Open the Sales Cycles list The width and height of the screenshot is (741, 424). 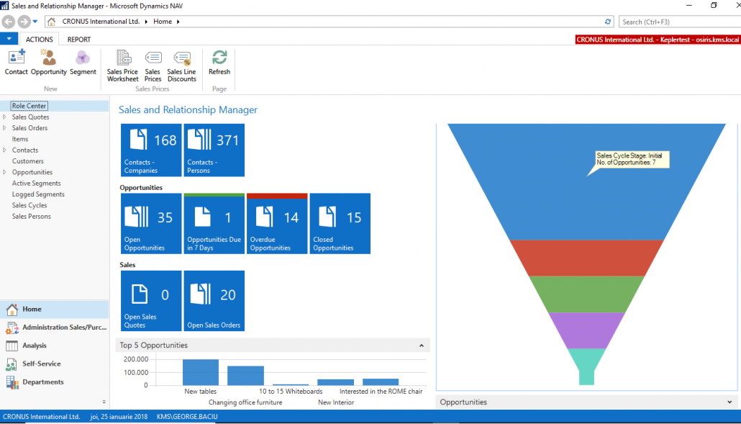click(29, 205)
